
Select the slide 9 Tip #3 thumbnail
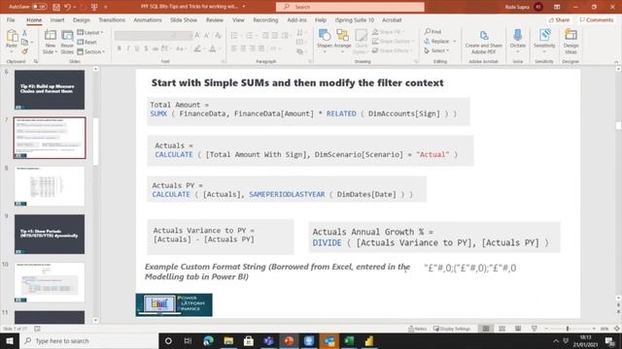click(x=50, y=235)
